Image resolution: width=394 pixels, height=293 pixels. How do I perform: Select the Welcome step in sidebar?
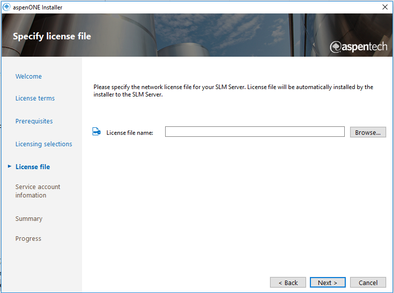pos(29,77)
